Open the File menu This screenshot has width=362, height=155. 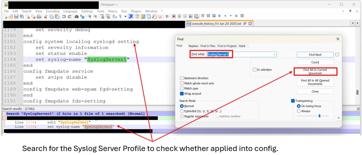6,11
